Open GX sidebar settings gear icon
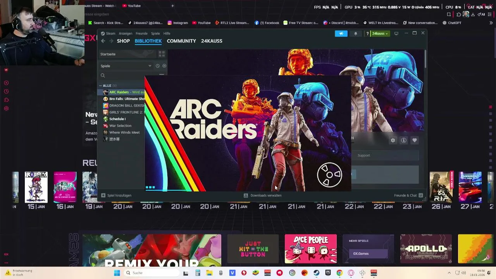Viewport: 496px width, 279px height. [x=6, y=108]
